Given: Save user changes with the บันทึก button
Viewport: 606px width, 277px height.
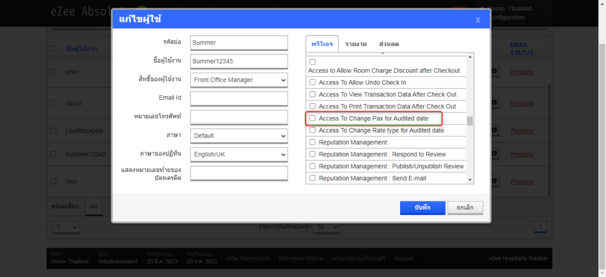Looking at the screenshot, I should 423,207.
